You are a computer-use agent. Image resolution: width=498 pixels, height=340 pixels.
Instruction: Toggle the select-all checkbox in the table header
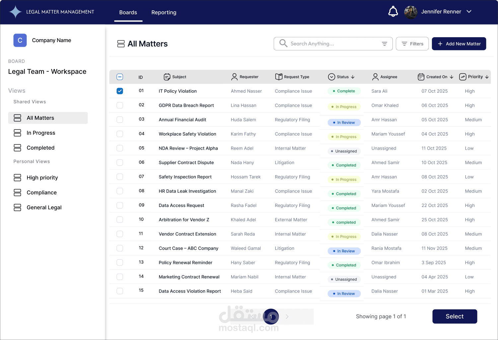tap(120, 77)
